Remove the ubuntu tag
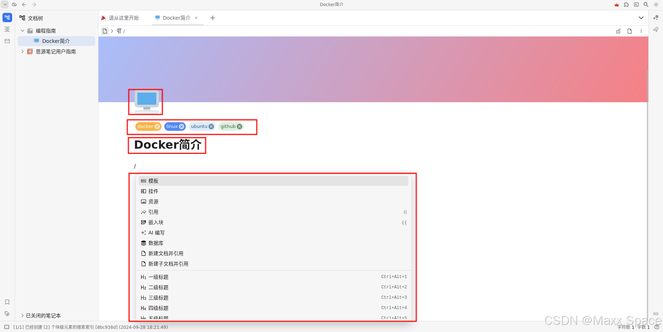 (211, 127)
